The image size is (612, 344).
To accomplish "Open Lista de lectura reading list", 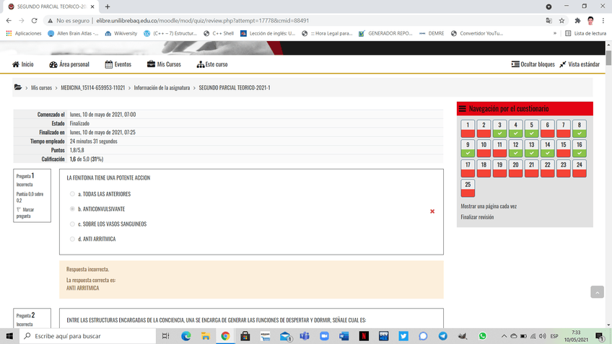I will click(585, 34).
